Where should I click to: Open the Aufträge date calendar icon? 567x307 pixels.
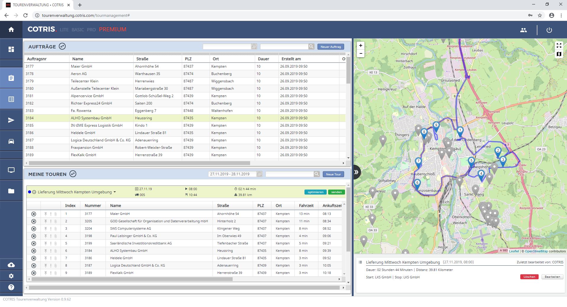tap(254, 46)
